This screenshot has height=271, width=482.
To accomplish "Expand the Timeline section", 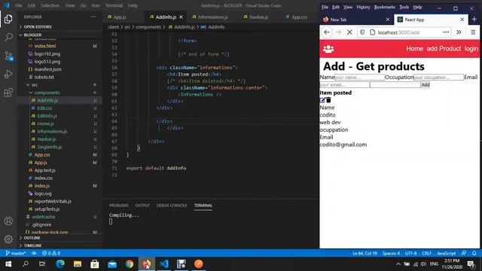I will coord(32,245).
